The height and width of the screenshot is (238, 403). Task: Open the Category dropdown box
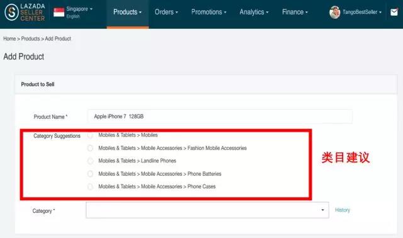click(207, 210)
